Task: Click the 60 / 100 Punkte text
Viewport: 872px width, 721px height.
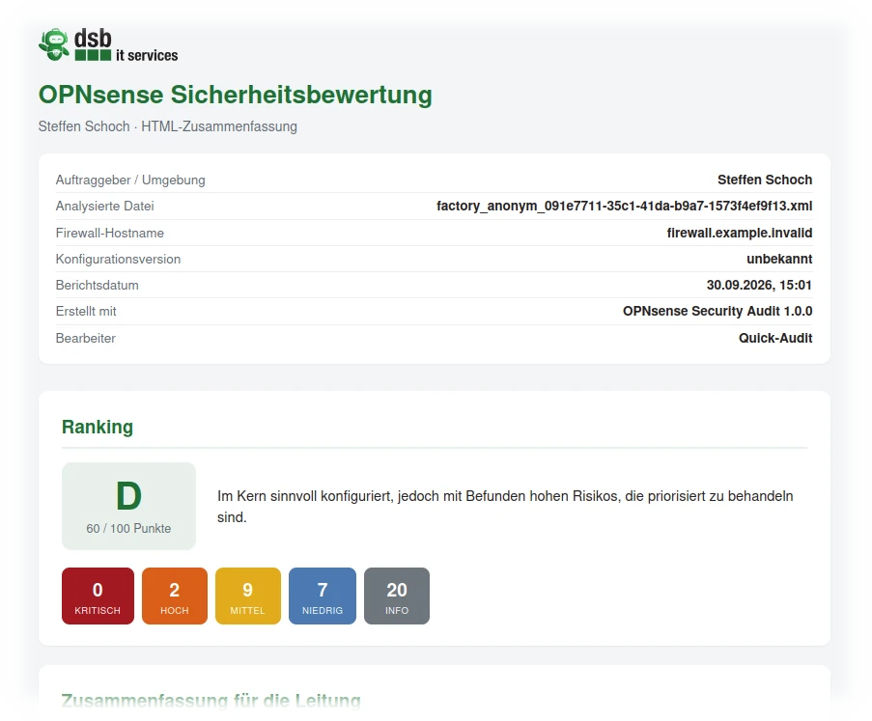Action: 128,529
